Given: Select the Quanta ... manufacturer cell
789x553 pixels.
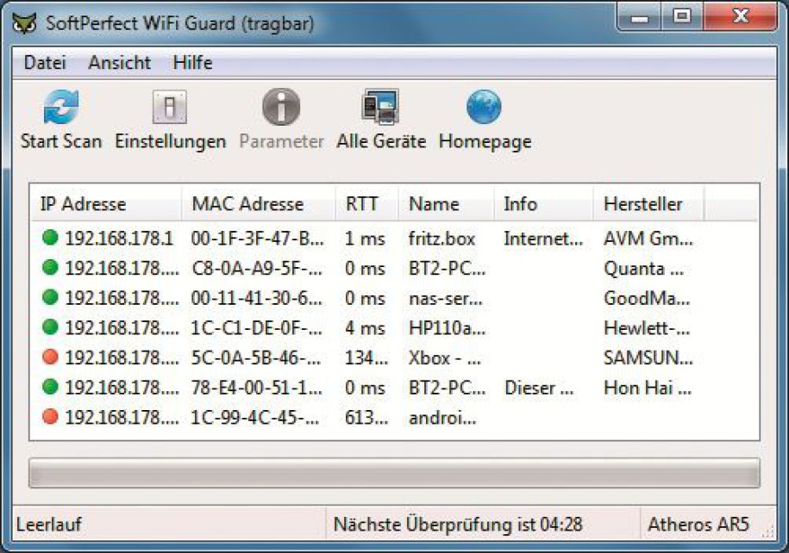Looking at the screenshot, I should 643,268.
